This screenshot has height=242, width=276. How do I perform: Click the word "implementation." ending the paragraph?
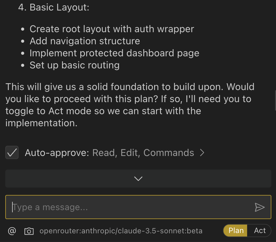(x=41, y=123)
